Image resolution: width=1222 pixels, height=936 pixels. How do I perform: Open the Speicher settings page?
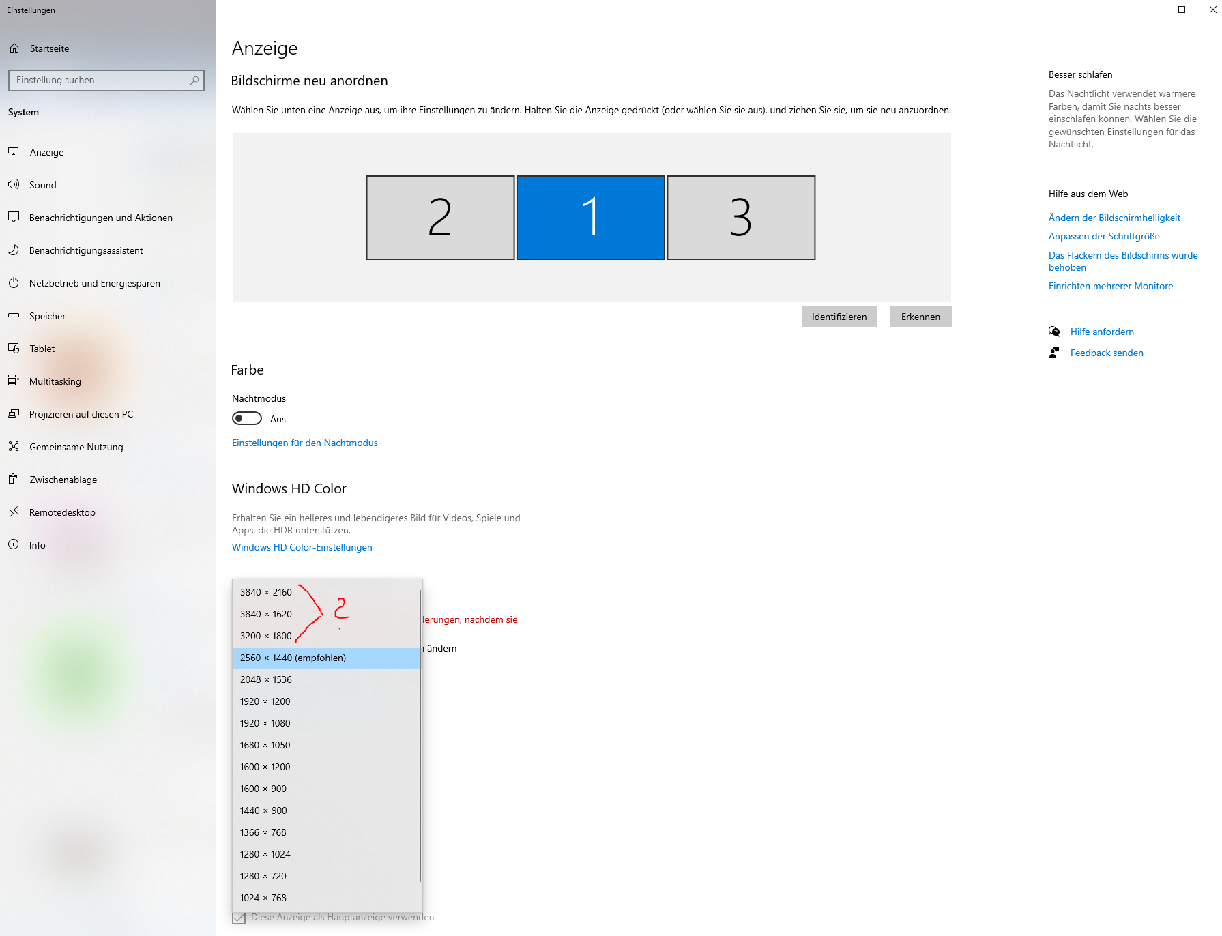tap(108, 316)
